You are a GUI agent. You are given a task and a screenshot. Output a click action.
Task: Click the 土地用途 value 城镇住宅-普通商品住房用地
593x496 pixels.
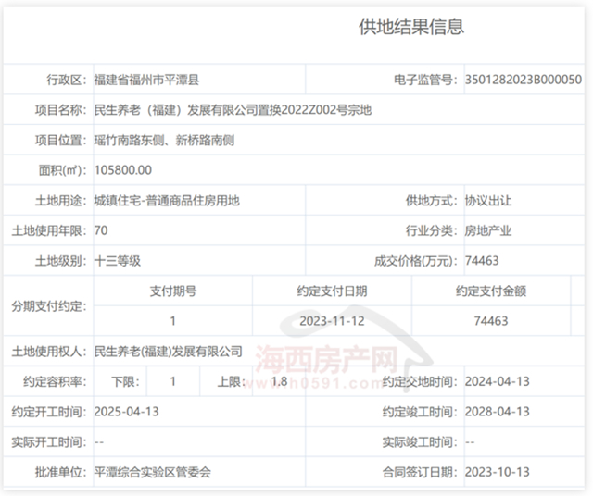[x=167, y=201]
